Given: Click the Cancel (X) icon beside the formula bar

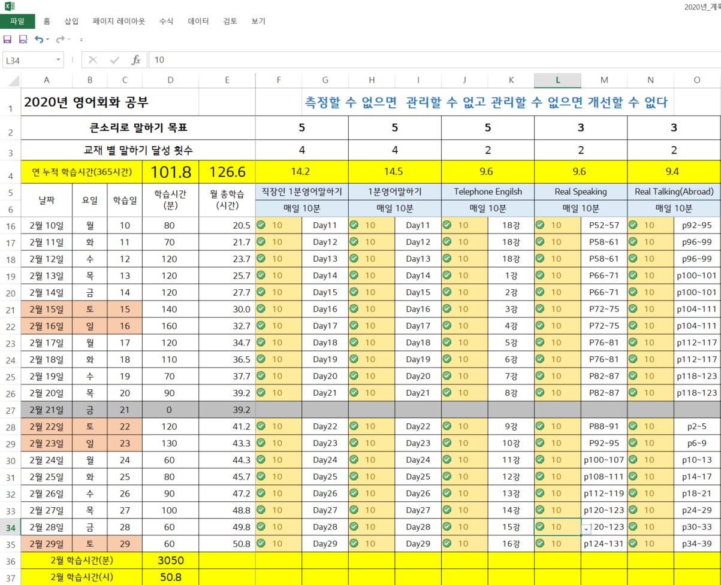Looking at the screenshot, I should click(93, 60).
